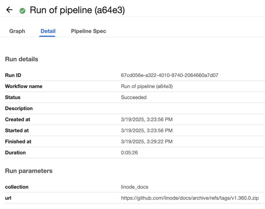Click the Run details heading
Image resolution: width=265 pixels, height=209 pixels.
(x=21, y=59)
